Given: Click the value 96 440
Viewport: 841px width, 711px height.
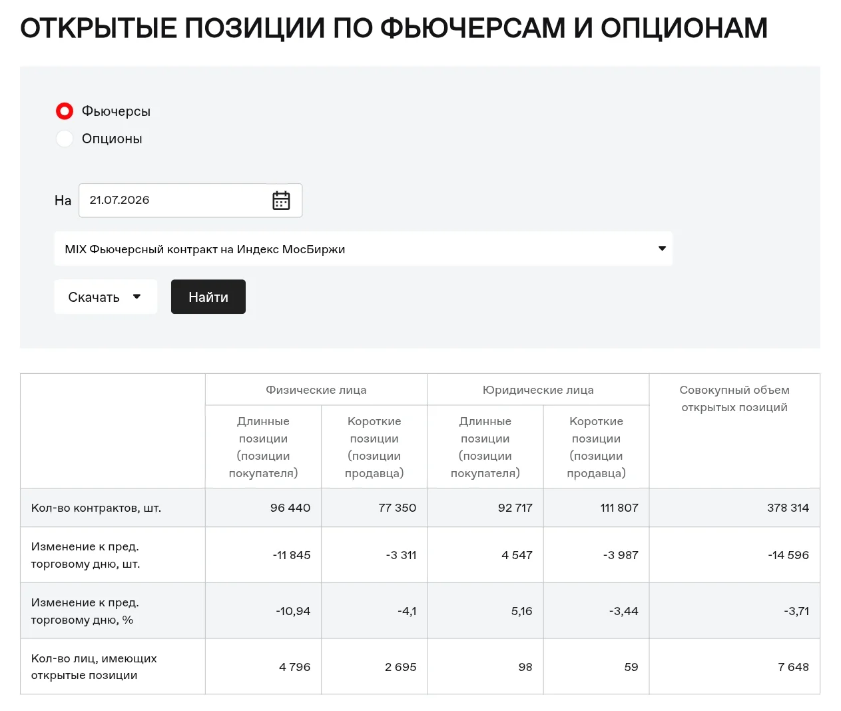Looking at the screenshot, I should point(290,508).
